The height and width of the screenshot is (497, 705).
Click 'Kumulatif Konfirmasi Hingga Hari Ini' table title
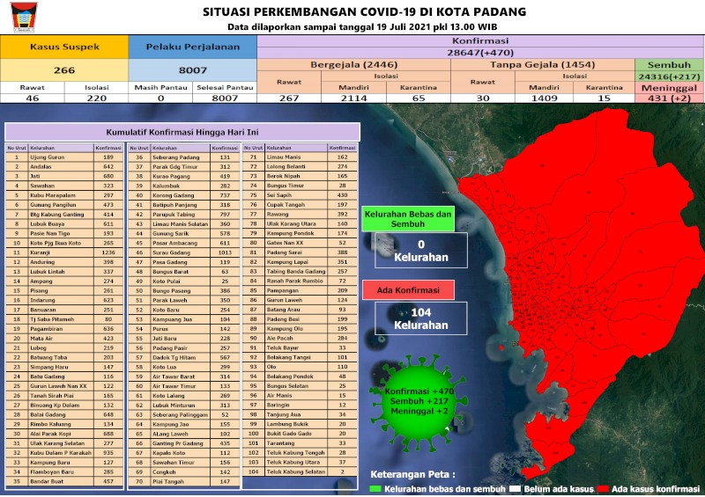[x=182, y=133]
